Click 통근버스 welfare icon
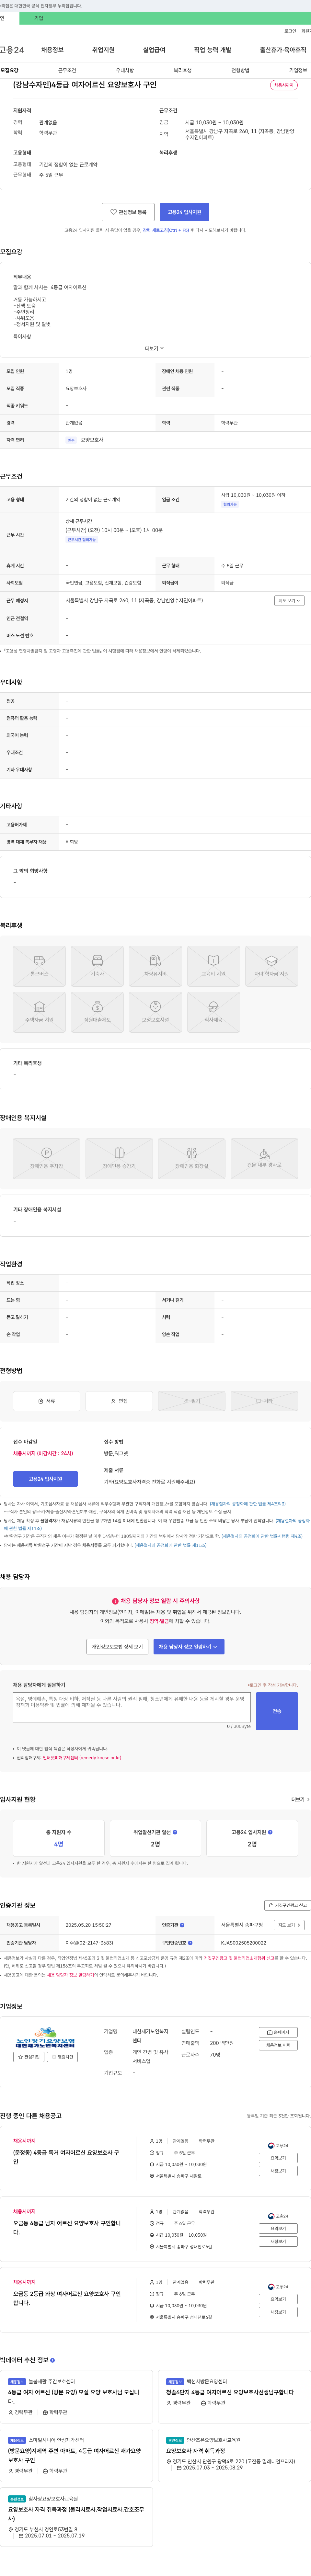 point(39,966)
